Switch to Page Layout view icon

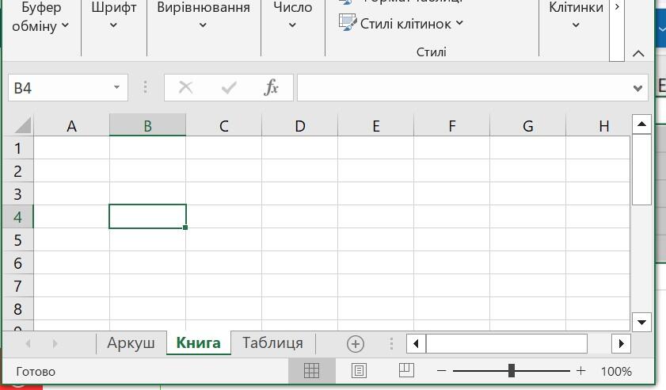click(x=359, y=371)
